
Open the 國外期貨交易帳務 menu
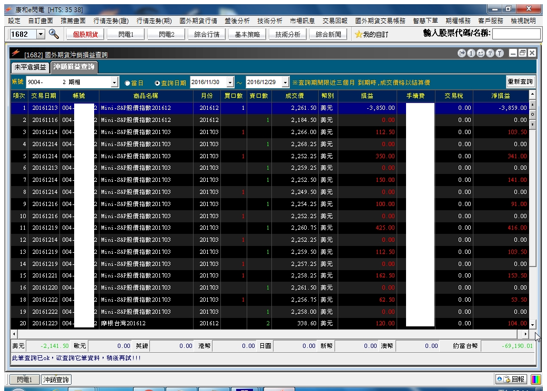coord(380,21)
